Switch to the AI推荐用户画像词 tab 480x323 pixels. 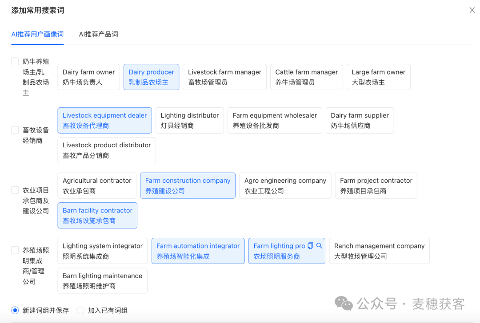(x=37, y=34)
